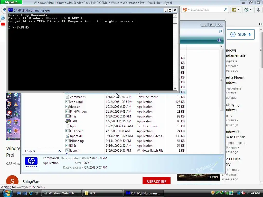Image resolution: width=263 pixels, height=197 pixels.
Task: Expand the history button dropdown arrow
Action: pos(251,10)
